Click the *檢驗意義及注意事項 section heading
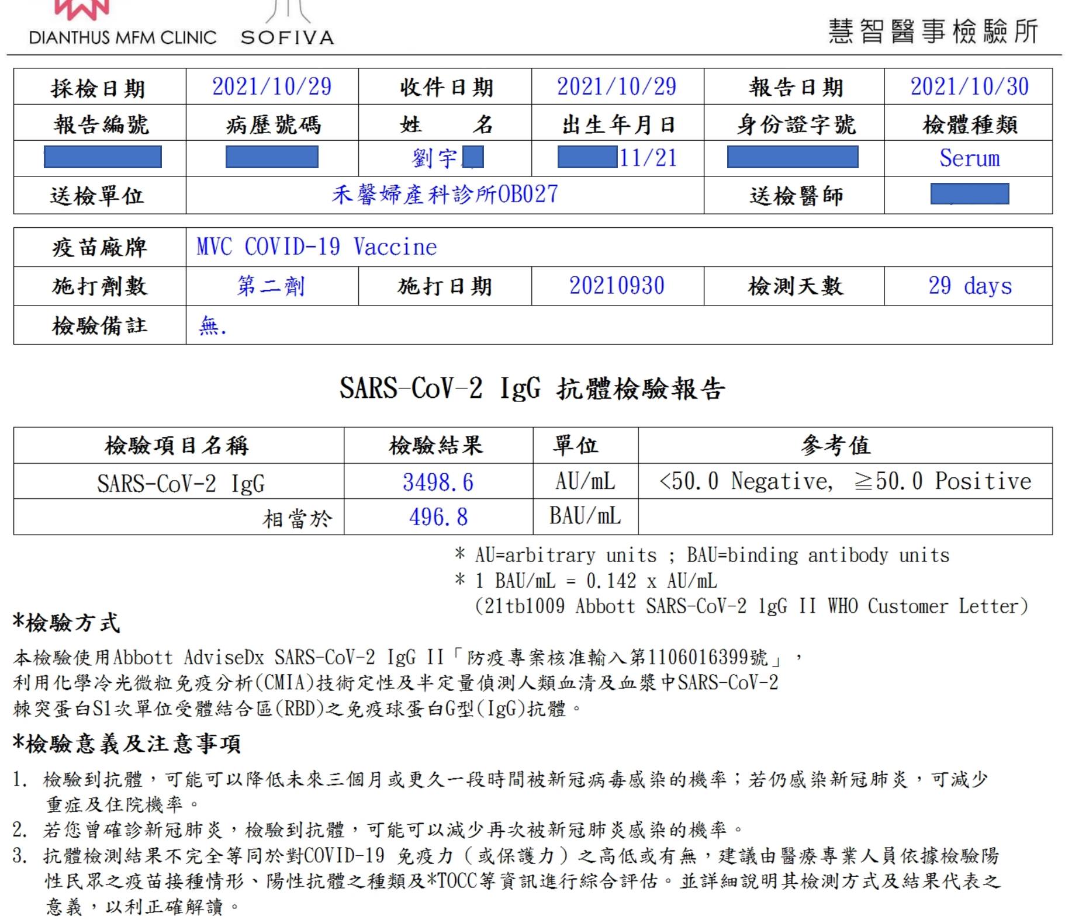 coord(127,744)
